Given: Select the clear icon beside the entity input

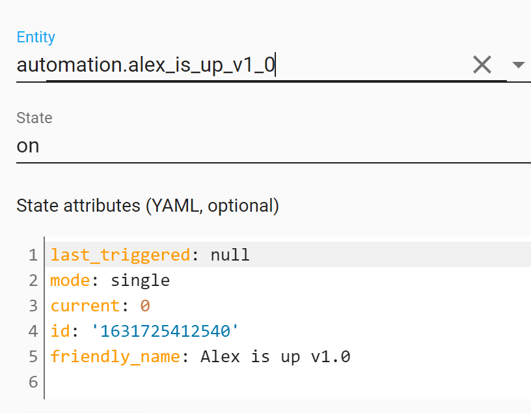Looking at the screenshot, I should 482,64.
